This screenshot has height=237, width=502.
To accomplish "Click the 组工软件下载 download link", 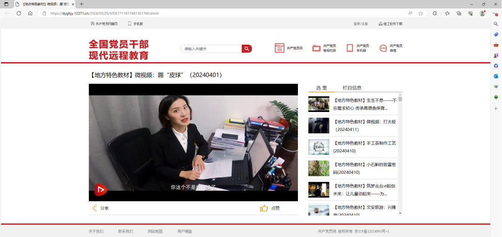I will coord(390,24).
